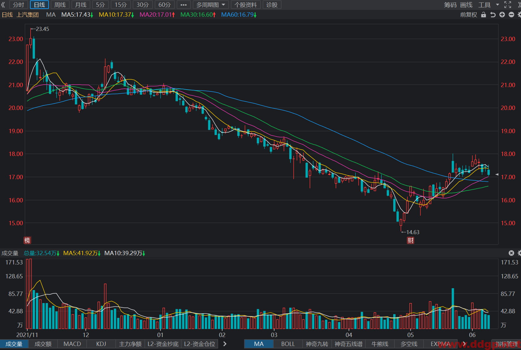
Task: Select L2-资金仓位 indicator tab
Action: click(200, 344)
